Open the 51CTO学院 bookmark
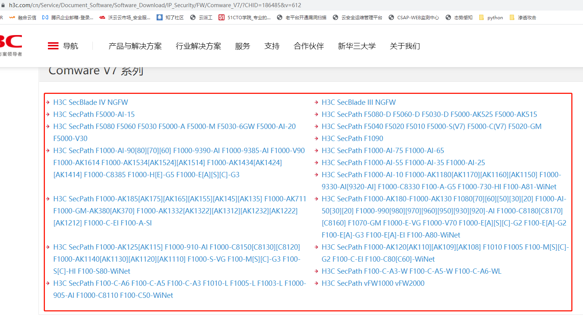Image resolution: width=583 pixels, height=328 pixels. 245,17
